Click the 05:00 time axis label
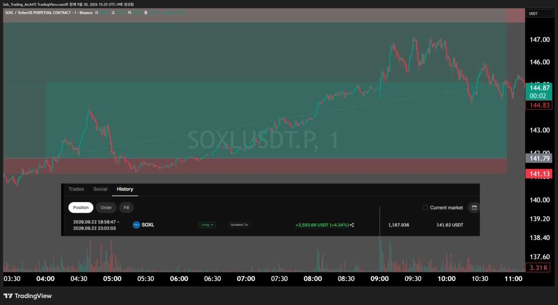The width and height of the screenshot is (558, 305). (x=112, y=278)
